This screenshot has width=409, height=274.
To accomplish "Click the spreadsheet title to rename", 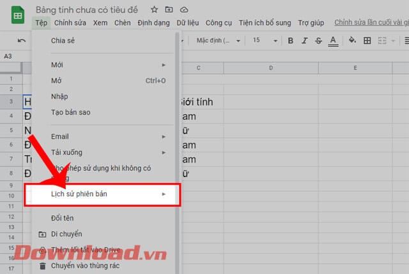I will (87, 10).
